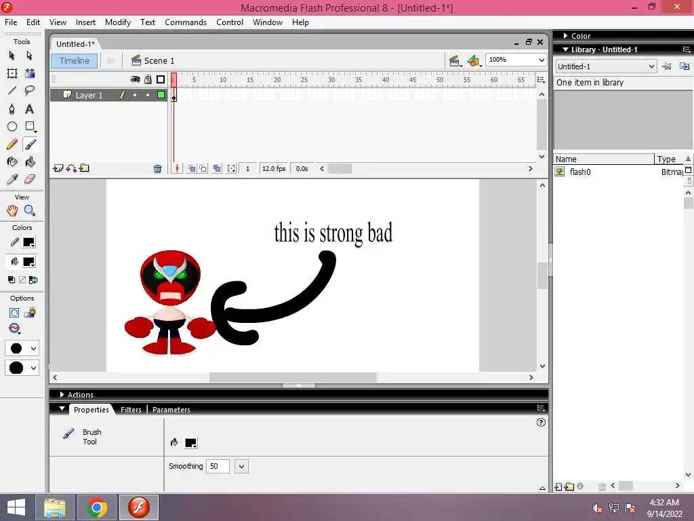The width and height of the screenshot is (694, 521).
Task: Toggle Object Drawing option
Action: coord(14,313)
